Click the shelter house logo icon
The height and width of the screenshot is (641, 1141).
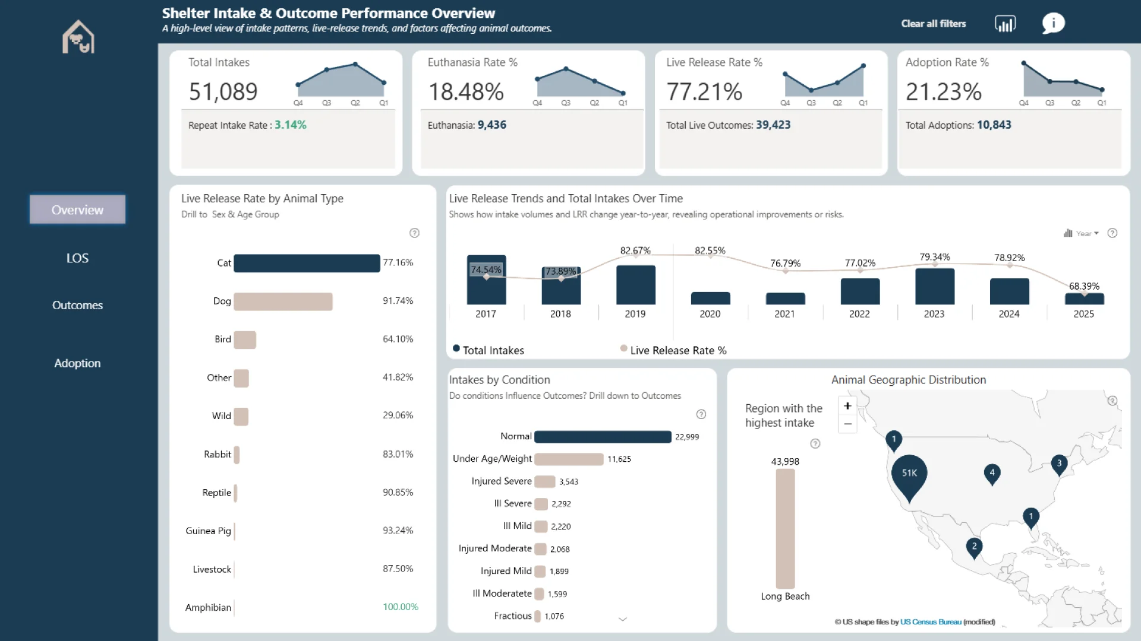[78, 37]
